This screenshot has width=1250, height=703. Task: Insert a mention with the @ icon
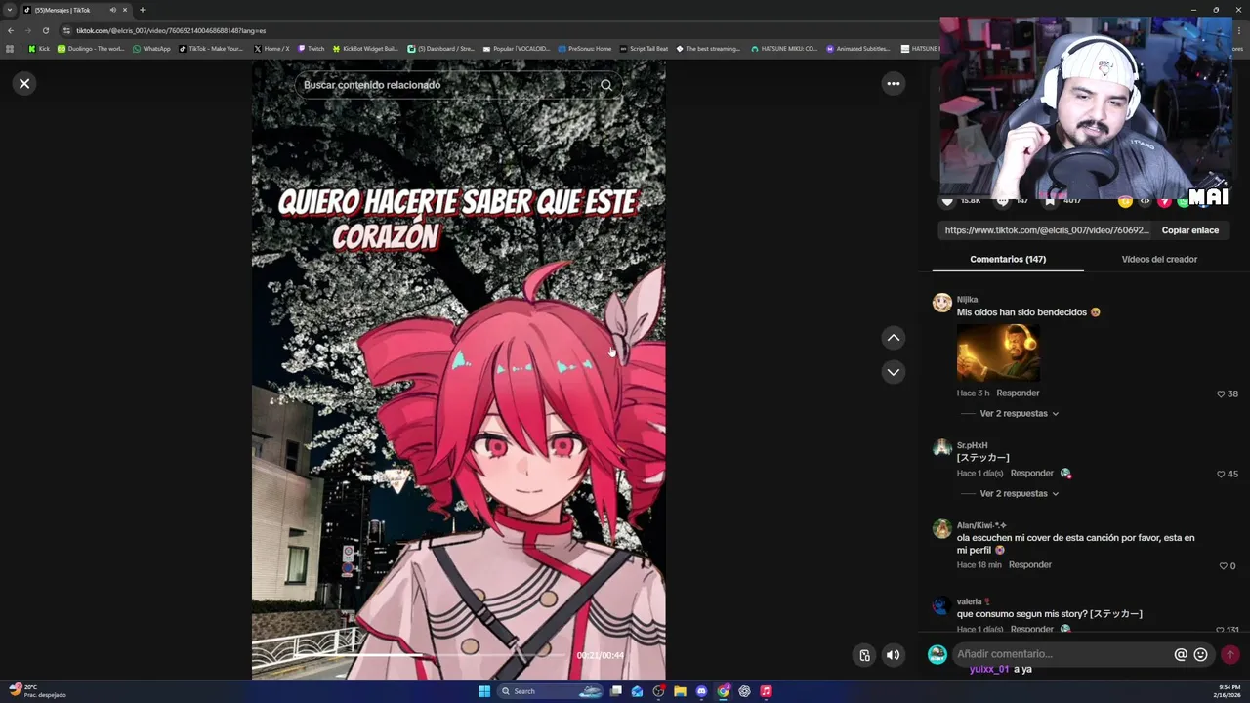[1181, 655]
